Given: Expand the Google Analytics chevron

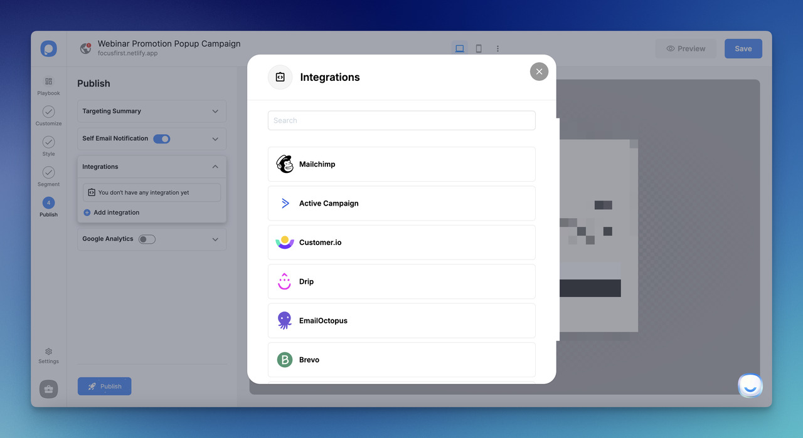Looking at the screenshot, I should point(215,239).
